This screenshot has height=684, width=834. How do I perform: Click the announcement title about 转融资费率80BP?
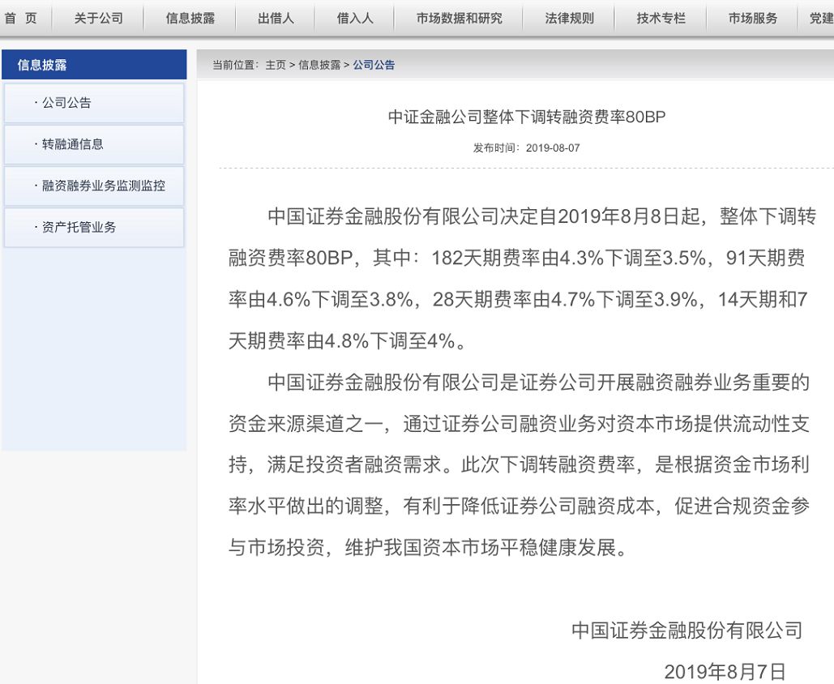coord(527,117)
